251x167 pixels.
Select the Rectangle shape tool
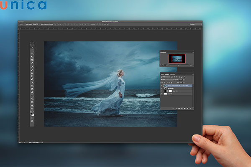click(x=32, y=102)
